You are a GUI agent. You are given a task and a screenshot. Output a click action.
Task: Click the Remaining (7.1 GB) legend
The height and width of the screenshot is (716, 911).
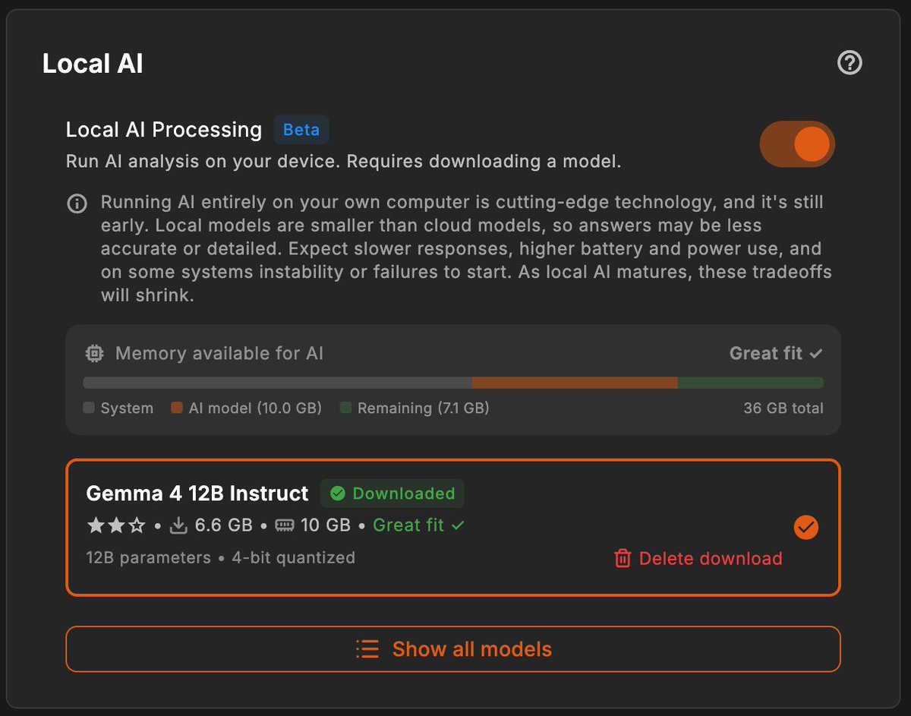tap(415, 408)
